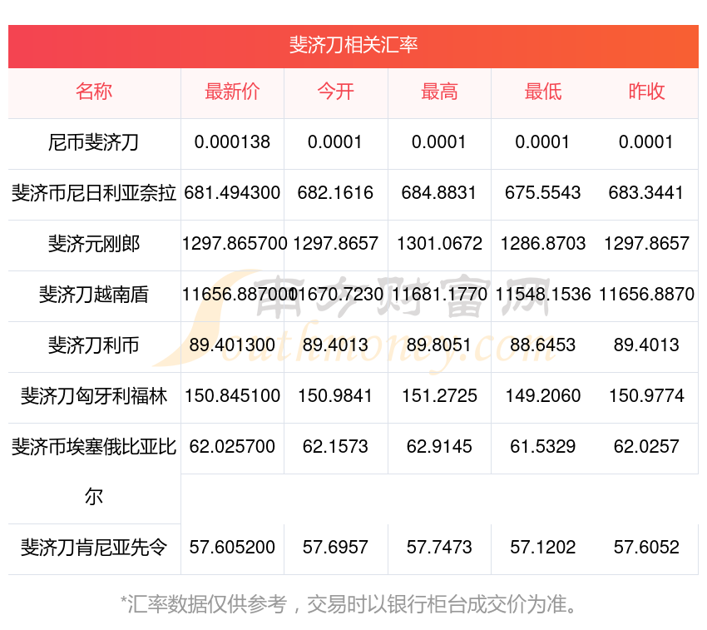Select the 斐济刀匈牙利福林 row name
The image size is (707, 630).
pos(94,396)
